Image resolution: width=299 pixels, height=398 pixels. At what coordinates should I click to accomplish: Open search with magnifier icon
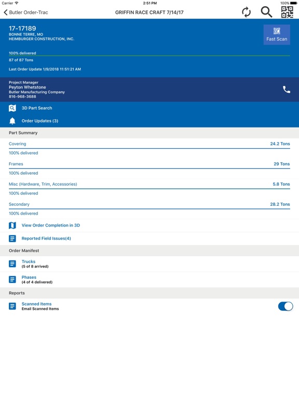(x=266, y=12)
